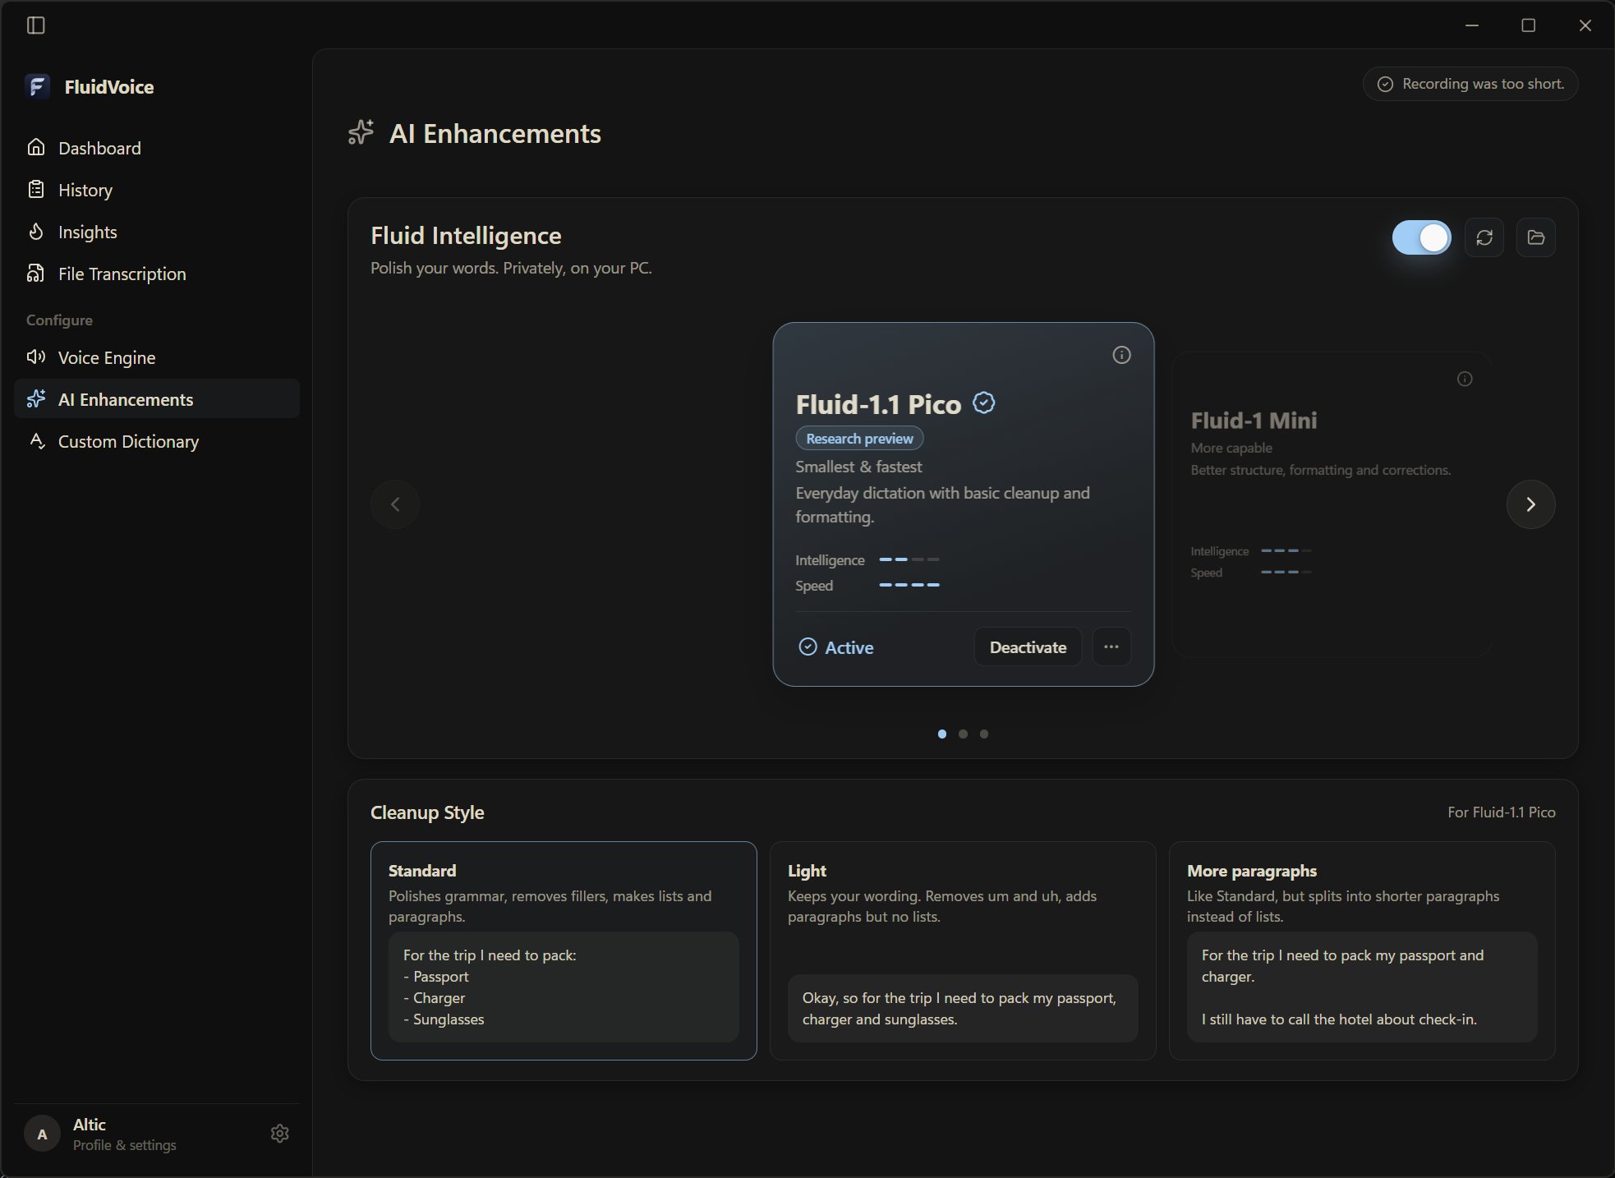Select the second carousel page dot
This screenshot has width=1615, height=1178.
(x=963, y=734)
